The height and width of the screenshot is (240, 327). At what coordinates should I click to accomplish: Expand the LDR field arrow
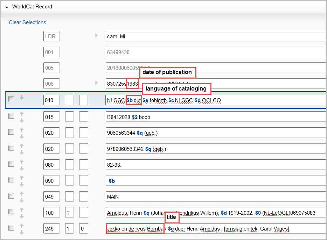tap(97, 35)
